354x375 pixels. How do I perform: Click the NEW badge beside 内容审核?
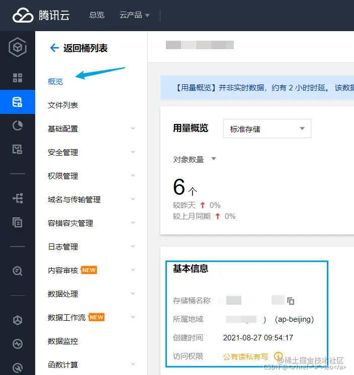click(x=89, y=270)
